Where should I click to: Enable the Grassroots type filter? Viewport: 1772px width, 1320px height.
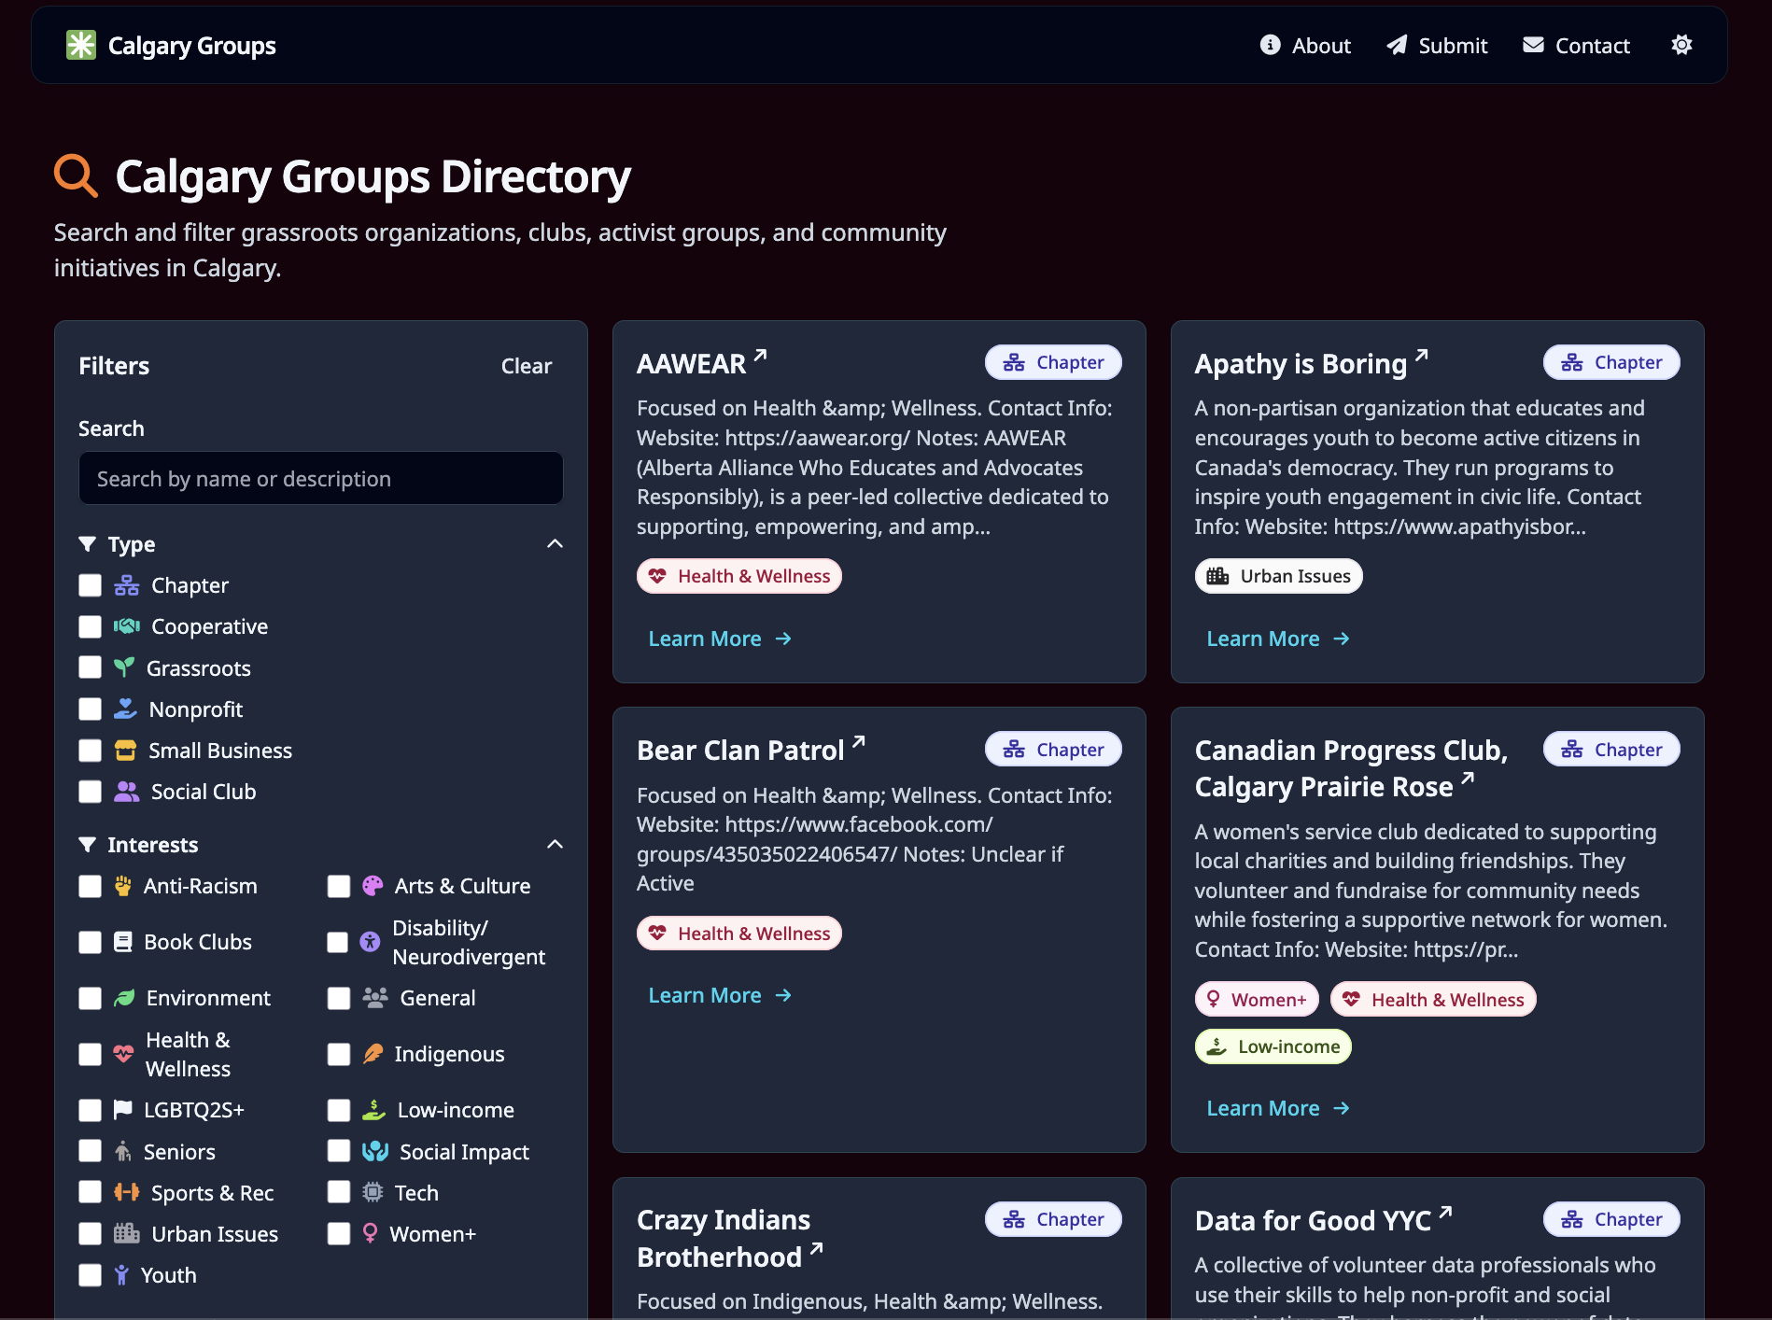coord(90,667)
